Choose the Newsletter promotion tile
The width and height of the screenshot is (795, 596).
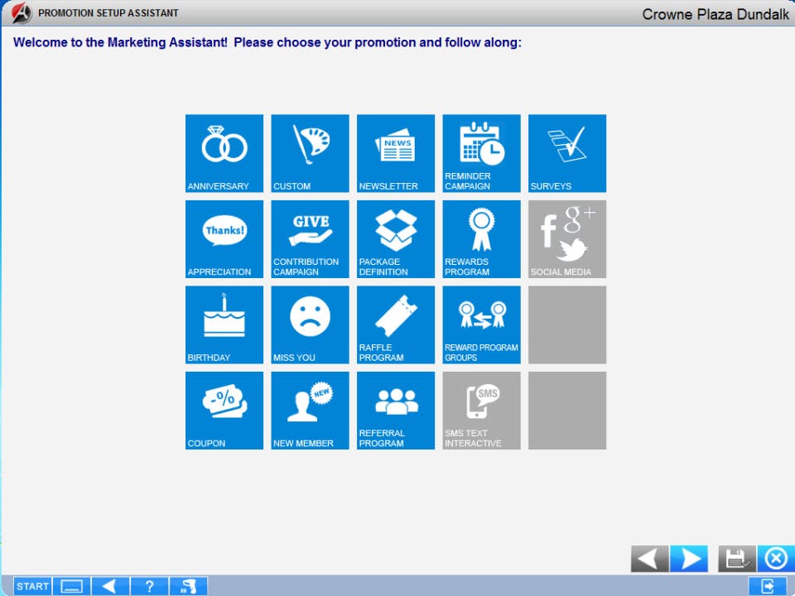click(x=396, y=153)
